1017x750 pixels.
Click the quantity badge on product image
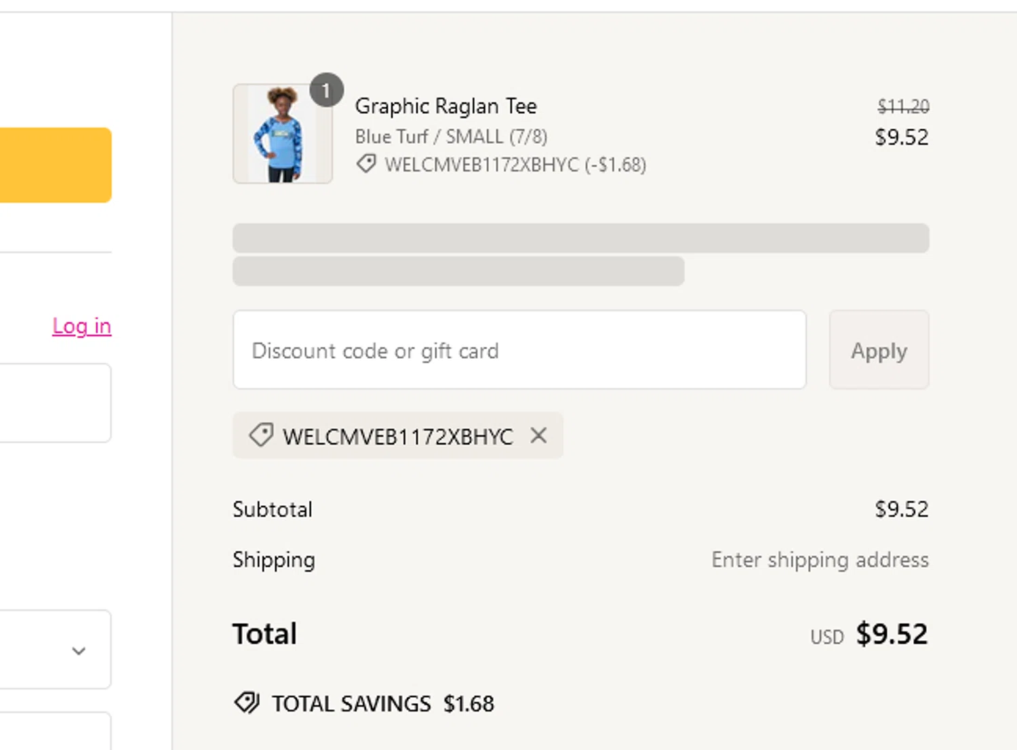(x=326, y=90)
